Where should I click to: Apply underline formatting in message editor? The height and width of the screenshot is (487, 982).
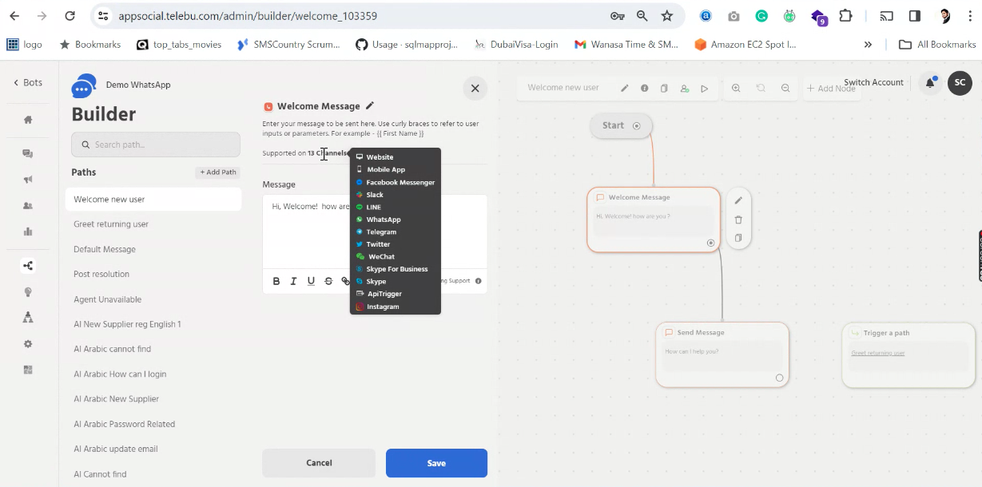[311, 281]
